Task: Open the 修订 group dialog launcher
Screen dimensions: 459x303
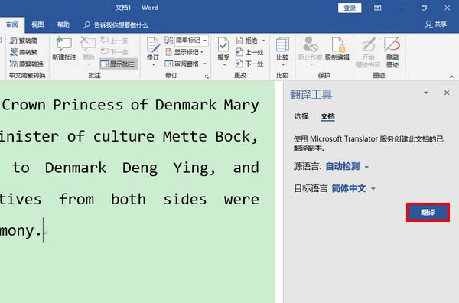Action: point(207,77)
